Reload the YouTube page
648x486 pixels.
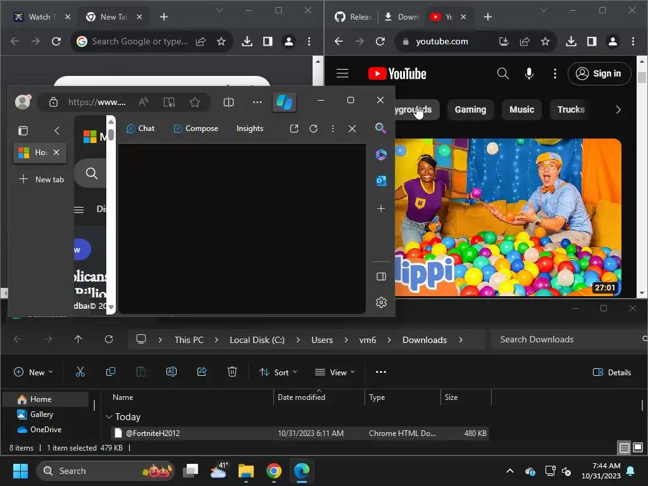(380, 41)
